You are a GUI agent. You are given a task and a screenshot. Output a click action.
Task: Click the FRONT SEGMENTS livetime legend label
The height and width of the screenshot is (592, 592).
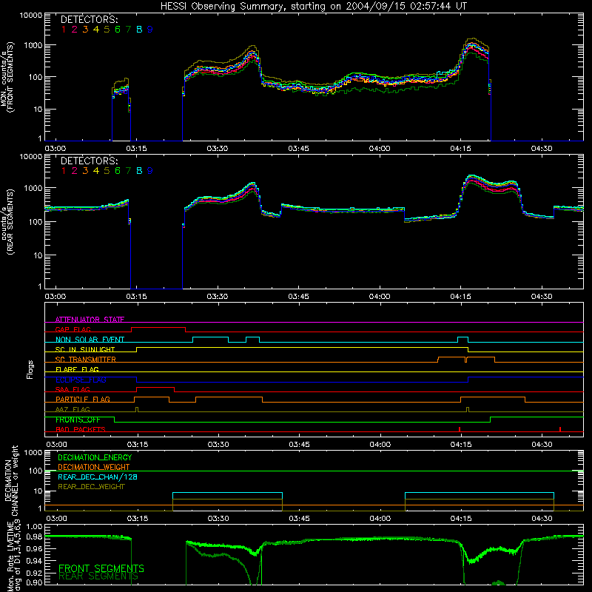101,568
